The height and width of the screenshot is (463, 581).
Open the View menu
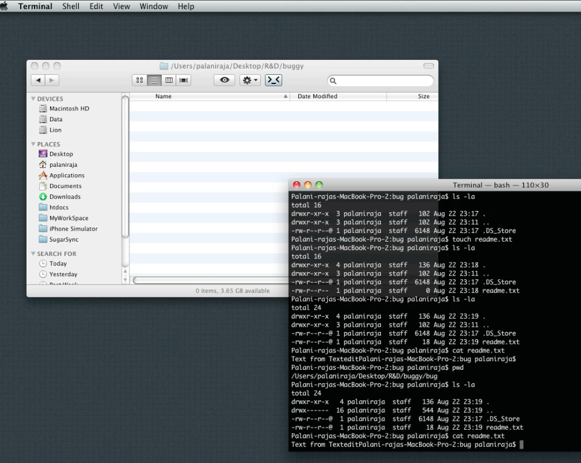pyautogui.click(x=121, y=6)
